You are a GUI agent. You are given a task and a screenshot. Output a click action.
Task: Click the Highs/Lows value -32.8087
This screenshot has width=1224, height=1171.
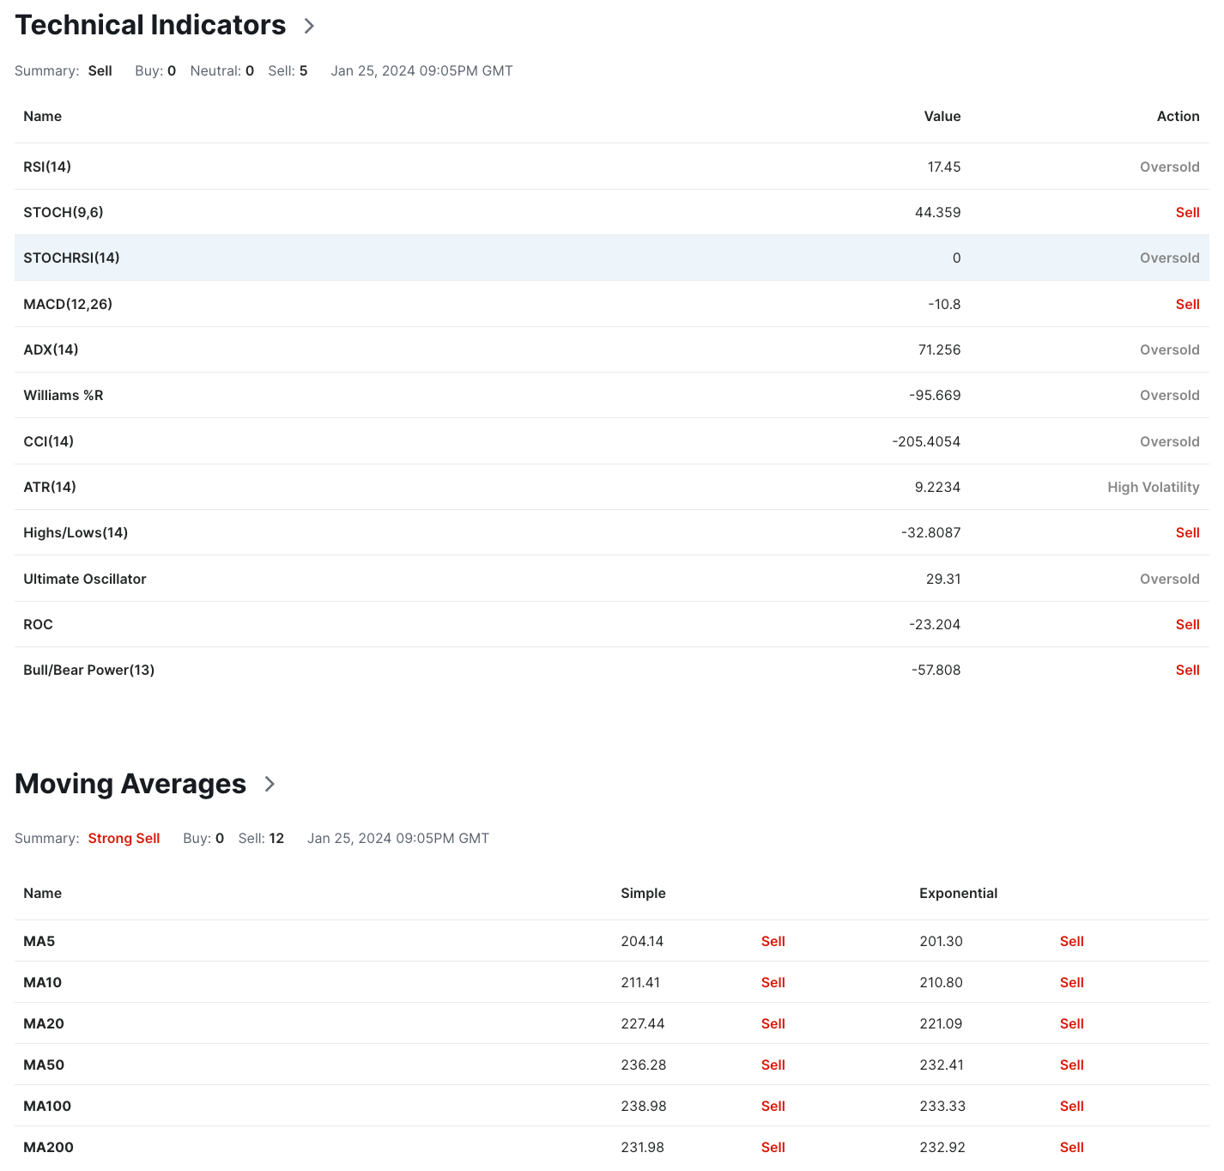pyautogui.click(x=931, y=532)
